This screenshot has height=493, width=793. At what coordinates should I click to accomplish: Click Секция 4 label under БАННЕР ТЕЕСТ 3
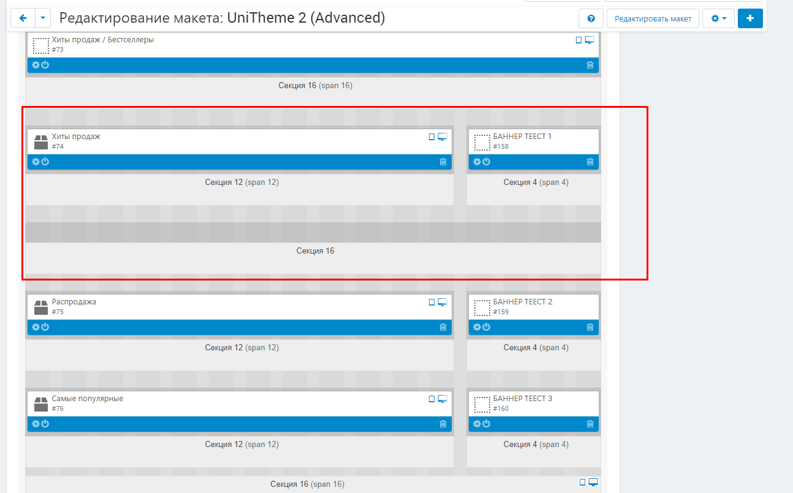tap(536, 445)
